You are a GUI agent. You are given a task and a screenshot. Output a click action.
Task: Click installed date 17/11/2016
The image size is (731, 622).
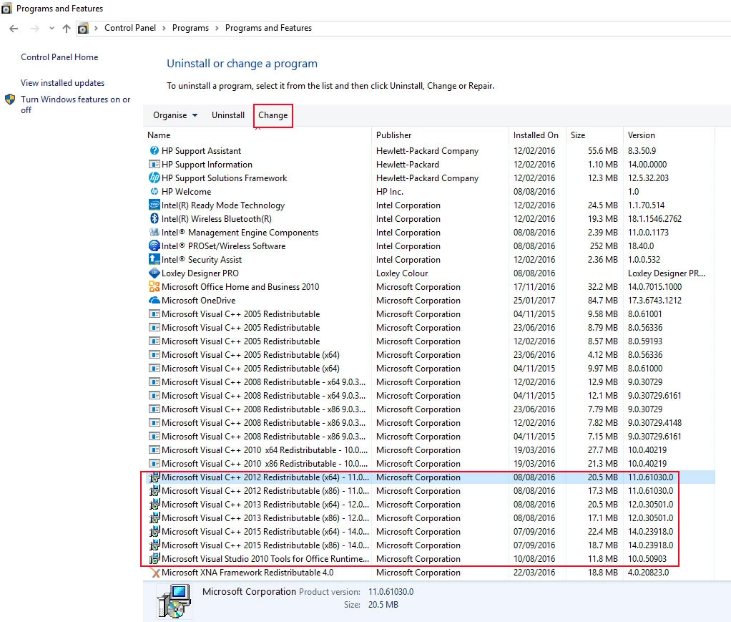point(534,286)
